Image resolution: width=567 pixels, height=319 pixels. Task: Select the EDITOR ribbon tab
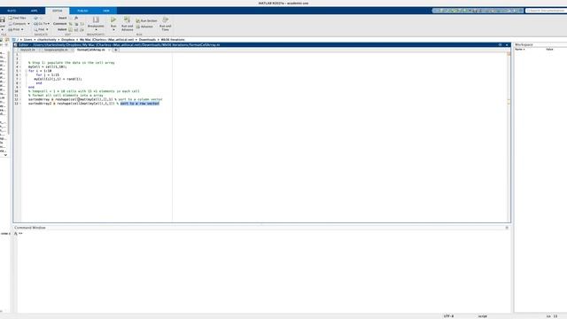point(57,11)
